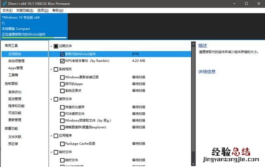Collapse the 应用程序 group arrow
The width and height of the screenshot is (265, 167).
(51, 136)
